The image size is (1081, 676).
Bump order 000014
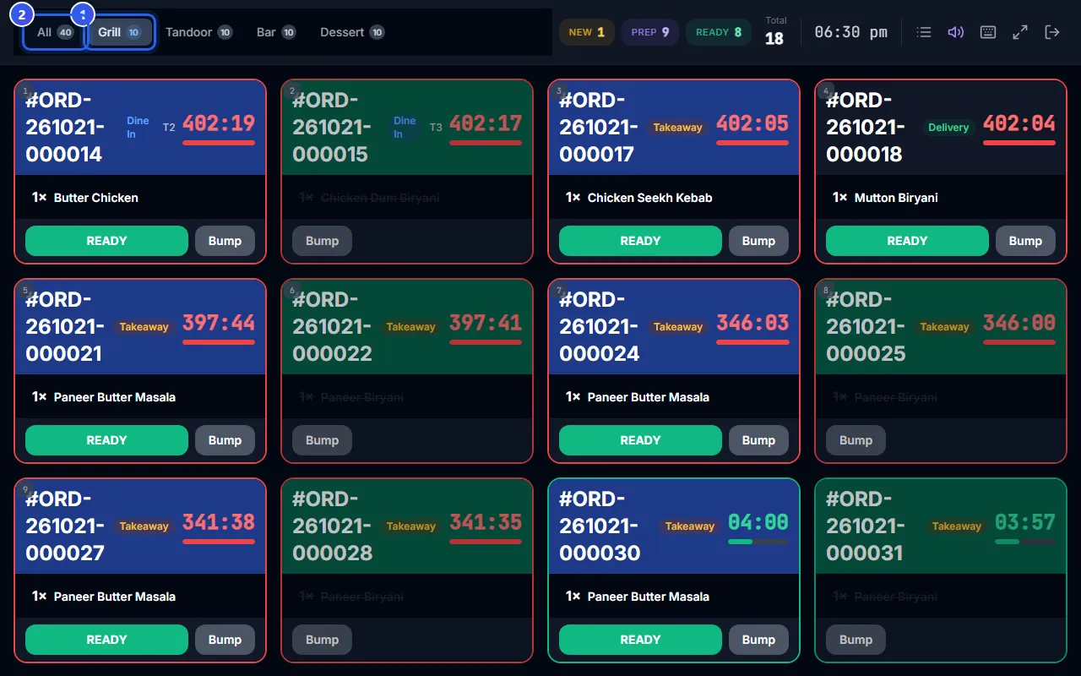pyautogui.click(x=225, y=241)
